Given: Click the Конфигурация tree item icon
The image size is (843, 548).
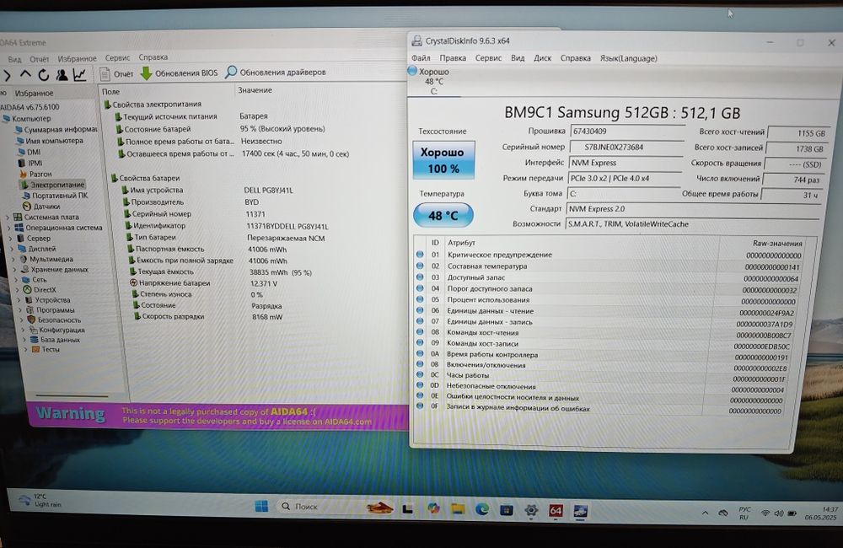Looking at the screenshot, I should (x=33, y=330).
